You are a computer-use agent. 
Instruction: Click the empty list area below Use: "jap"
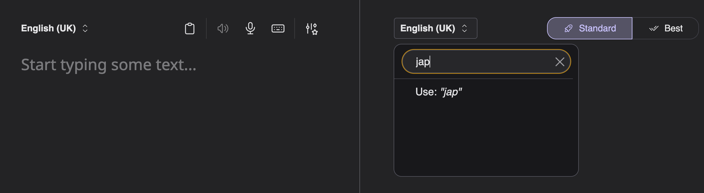coord(486,136)
